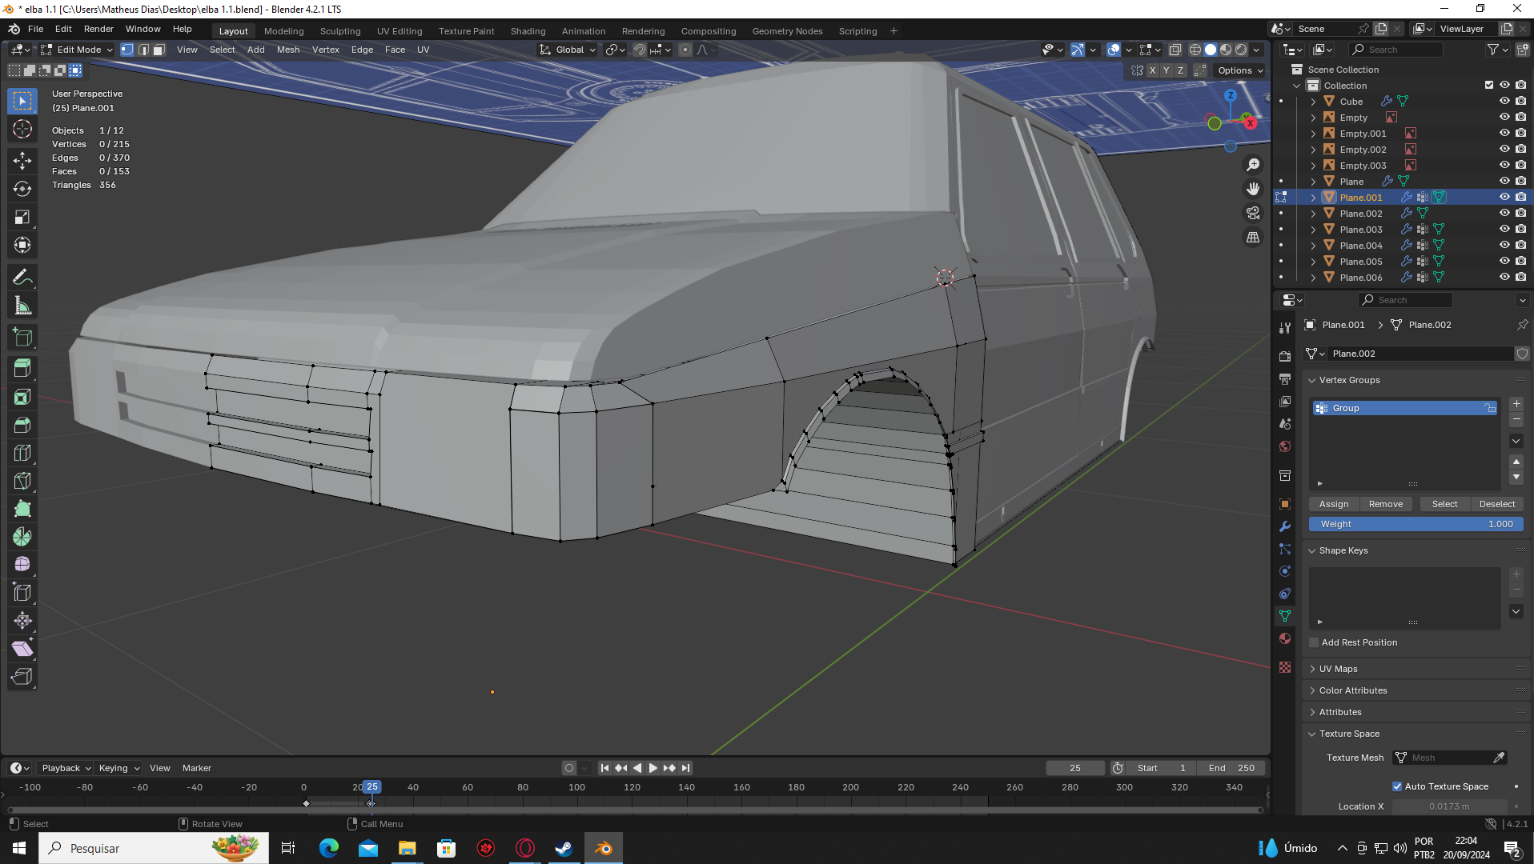Viewport: 1534px width, 864px height.
Task: Switch to face select mode
Action: point(159,50)
